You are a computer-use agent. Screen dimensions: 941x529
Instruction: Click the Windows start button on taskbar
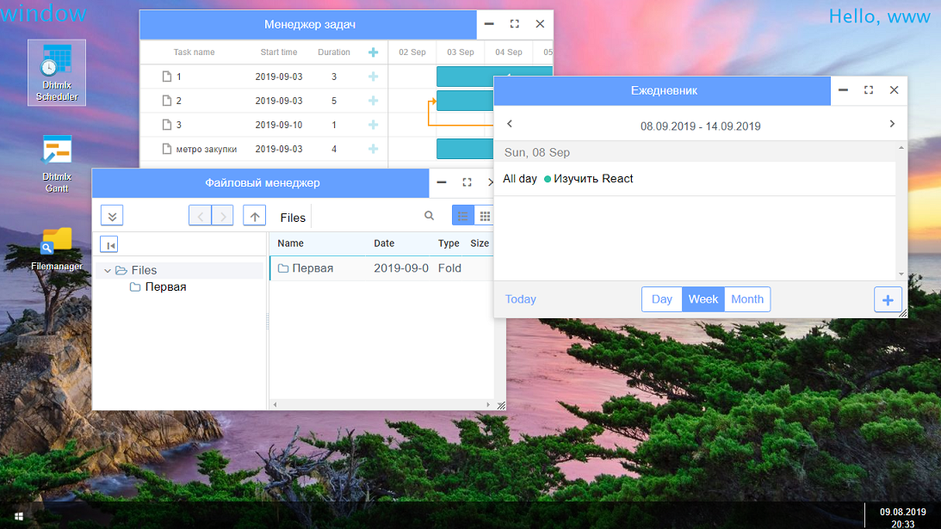click(19, 516)
